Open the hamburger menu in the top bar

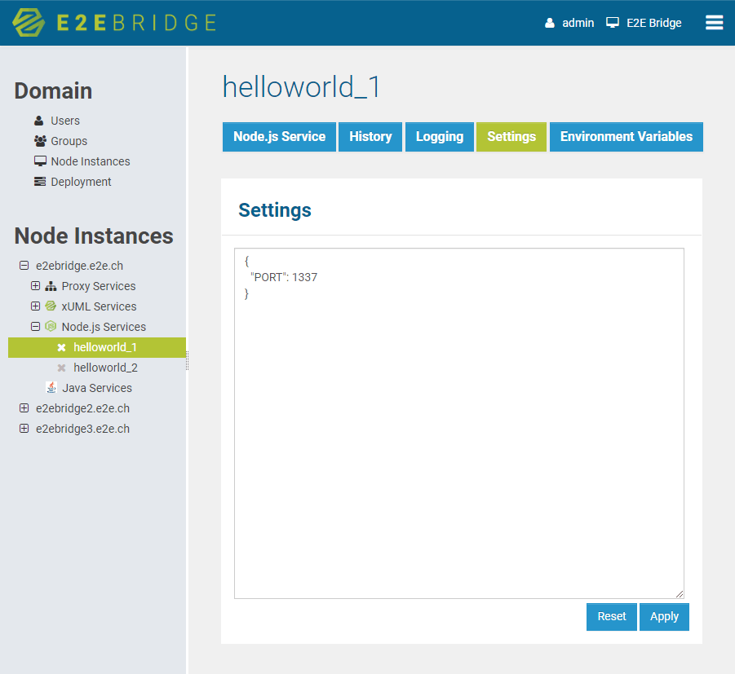click(x=714, y=22)
